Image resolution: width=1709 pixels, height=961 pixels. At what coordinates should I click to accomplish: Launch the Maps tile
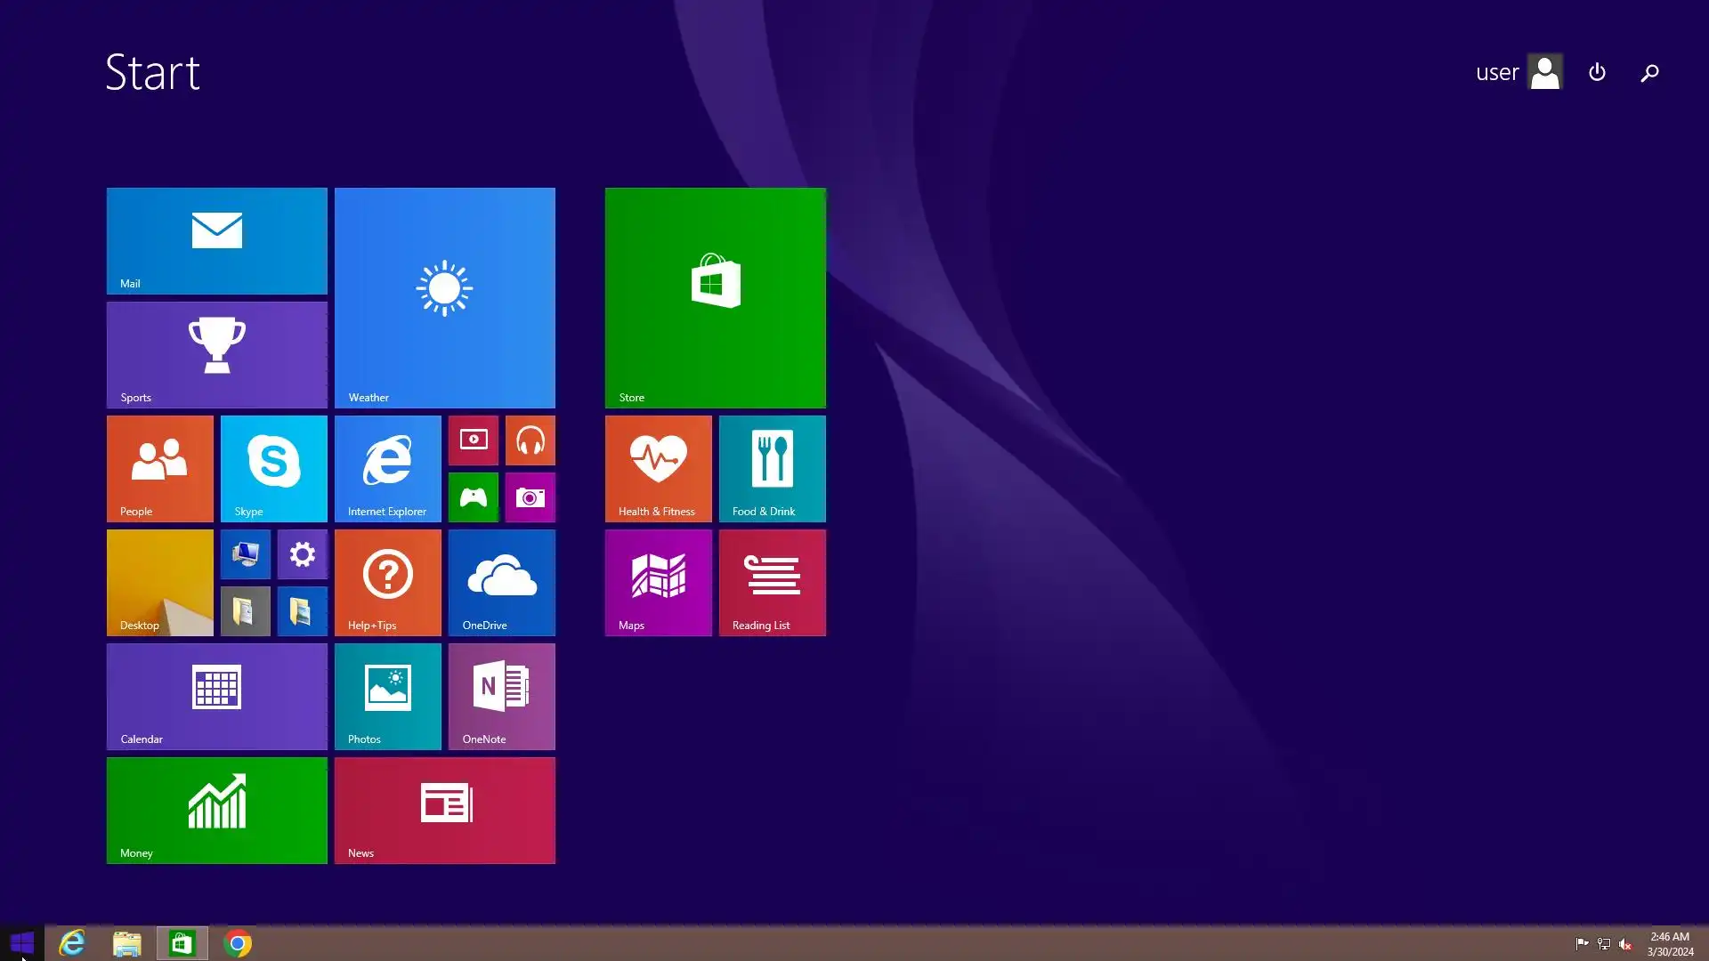(x=658, y=582)
